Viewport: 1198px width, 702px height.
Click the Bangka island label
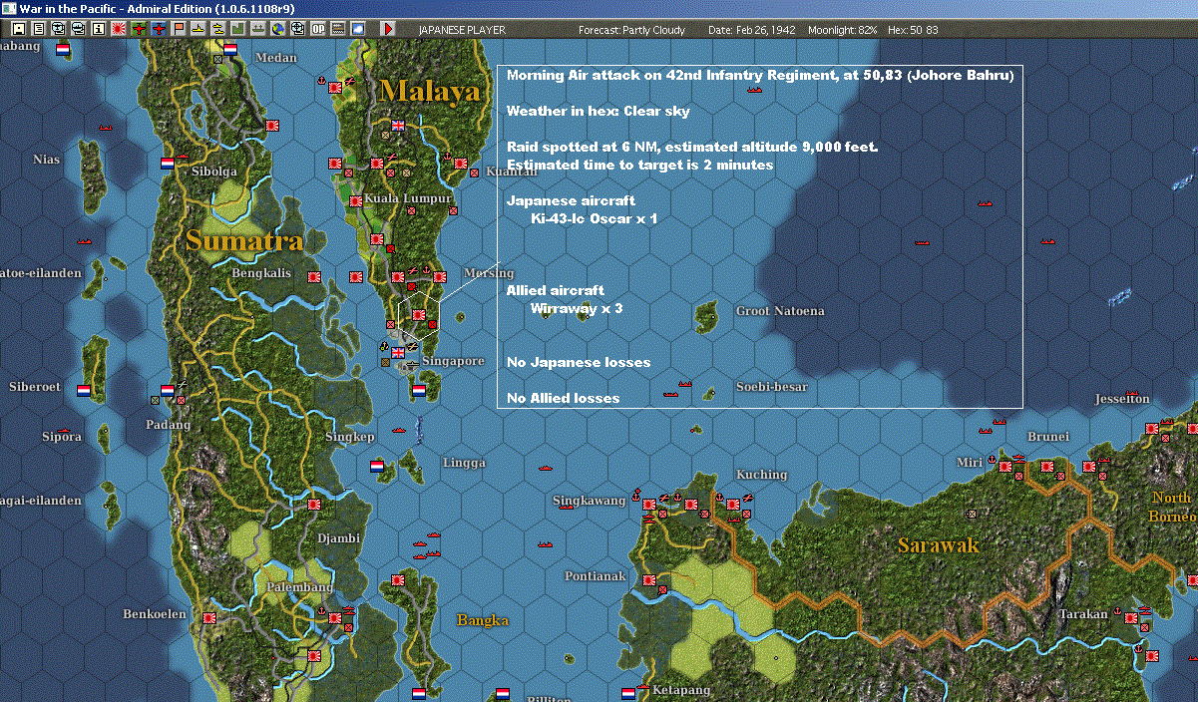(483, 620)
